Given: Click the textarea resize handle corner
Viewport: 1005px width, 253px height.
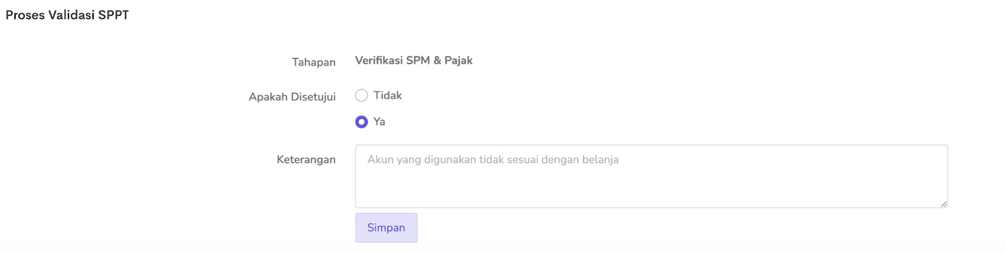Looking at the screenshot, I should [x=943, y=203].
